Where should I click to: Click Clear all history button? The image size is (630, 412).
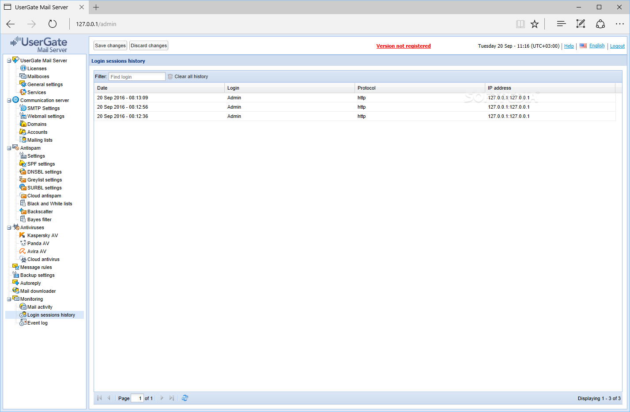pyautogui.click(x=188, y=76)
